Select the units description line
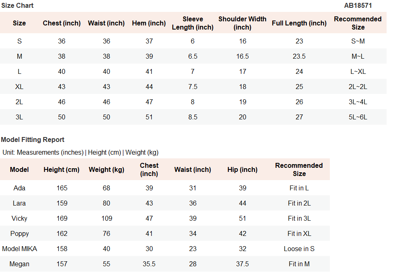 coord(81,153)
